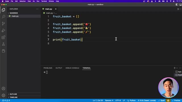This screenshot has width=182, height=102.
Task: Open the Extensions view
Action: 3,37
